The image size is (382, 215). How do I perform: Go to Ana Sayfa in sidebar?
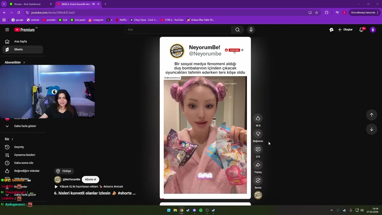23,42
